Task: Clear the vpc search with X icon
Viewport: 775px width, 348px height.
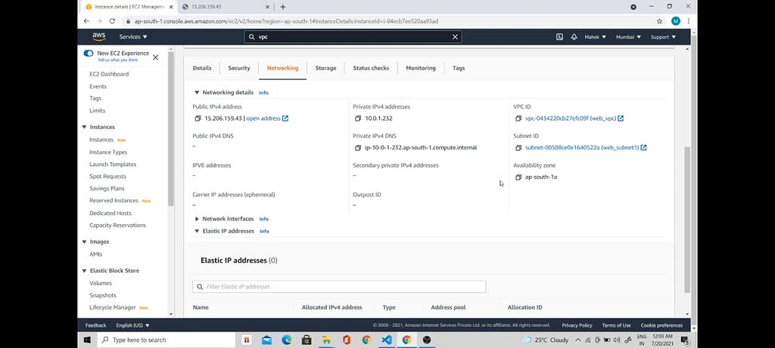Action: tap(455, 37)
